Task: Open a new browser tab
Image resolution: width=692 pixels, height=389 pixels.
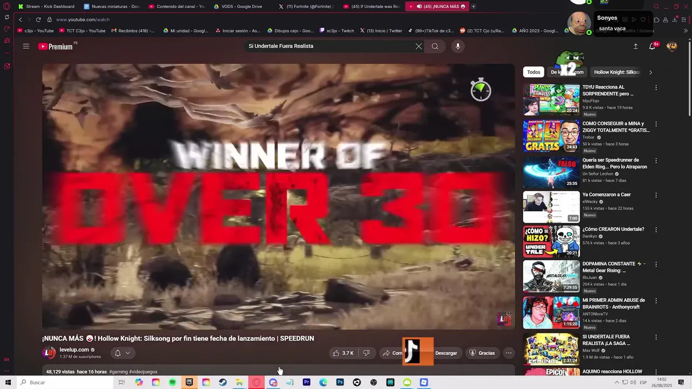Action: tap(474, 6)
